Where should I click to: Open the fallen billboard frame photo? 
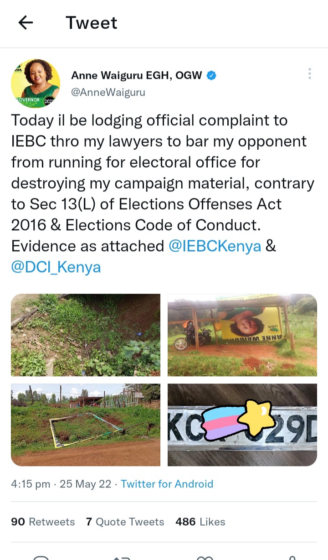tap(86, 425)
